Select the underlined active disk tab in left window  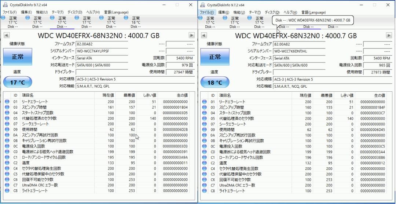62,22
